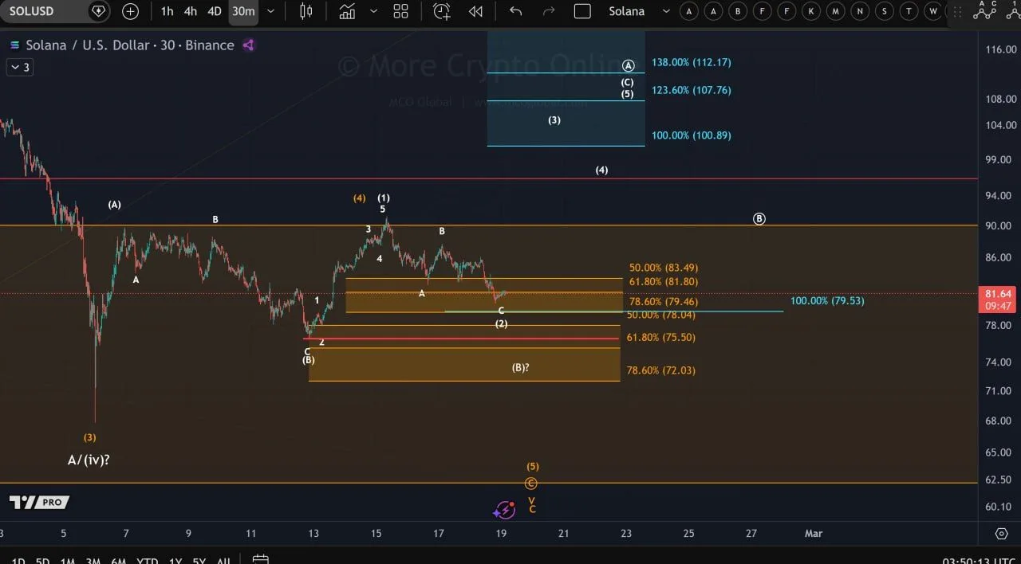Click the diamond premium icon beside SOLUSD
This screenshot has width=1021, height=564.
pyautogui.click(x=98, y=11)
